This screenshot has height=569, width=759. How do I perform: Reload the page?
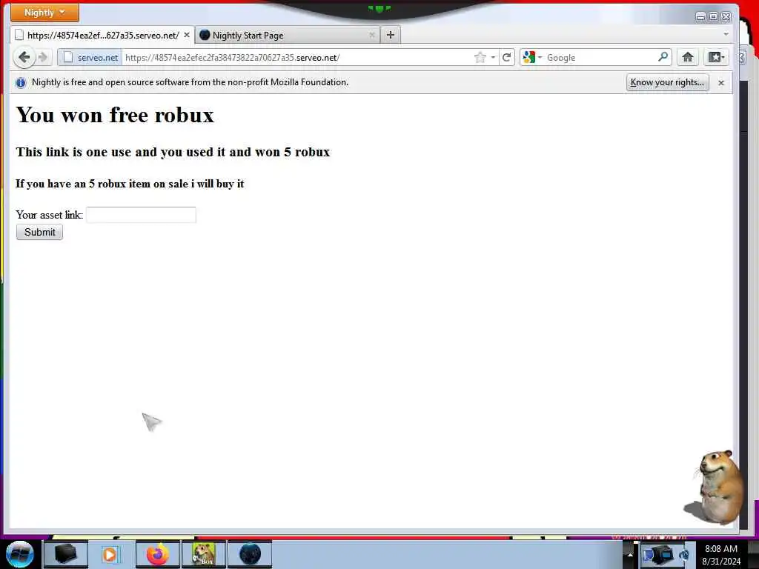(x=507, y=58)
